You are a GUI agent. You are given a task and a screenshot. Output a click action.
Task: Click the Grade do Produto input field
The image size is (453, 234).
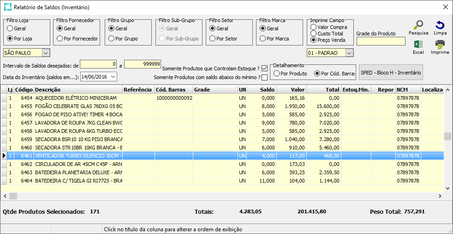381,41
